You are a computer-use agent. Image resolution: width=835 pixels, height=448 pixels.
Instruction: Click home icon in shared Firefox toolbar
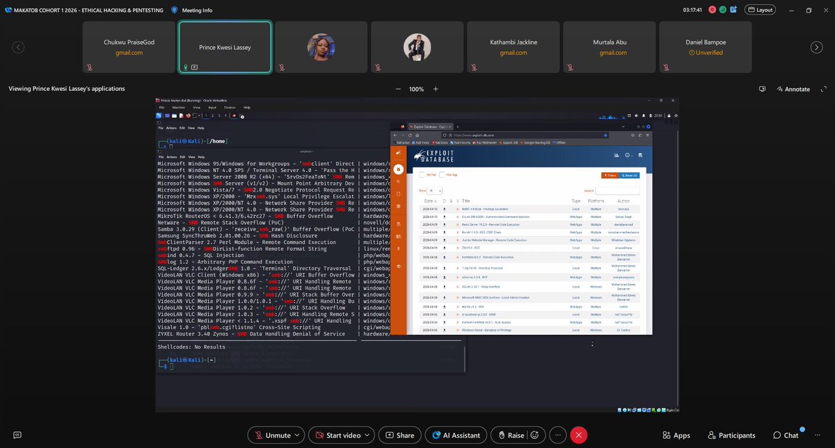point(417,135)
